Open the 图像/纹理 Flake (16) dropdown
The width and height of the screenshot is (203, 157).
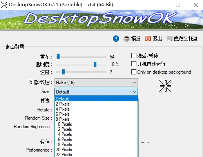click(96, 83)
